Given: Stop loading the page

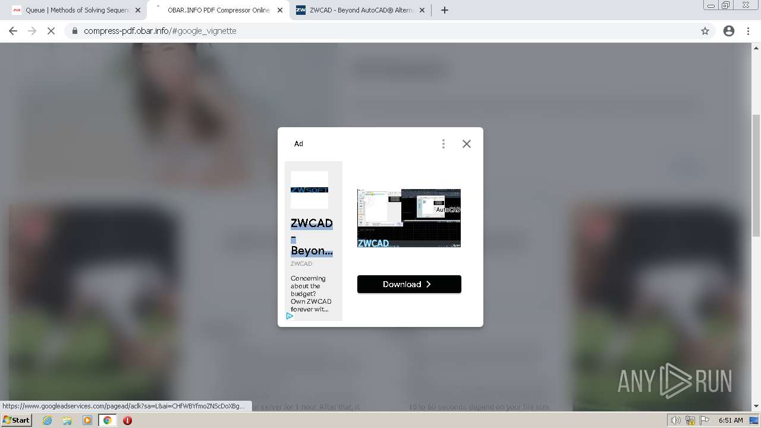Looking at the screenshot, I should click(x=51, y=31).
